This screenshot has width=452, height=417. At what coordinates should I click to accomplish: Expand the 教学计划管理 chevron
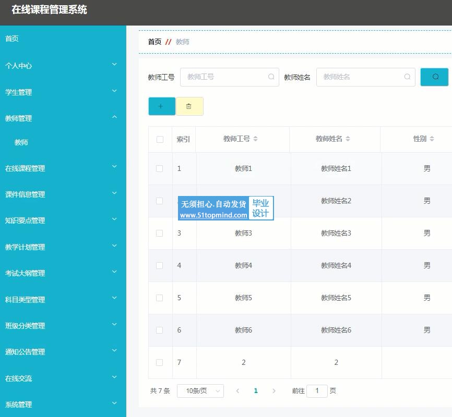pos(114,246)
